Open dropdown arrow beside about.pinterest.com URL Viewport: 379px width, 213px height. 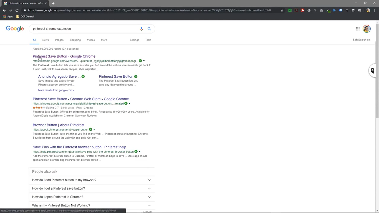(x=94, y=130)
